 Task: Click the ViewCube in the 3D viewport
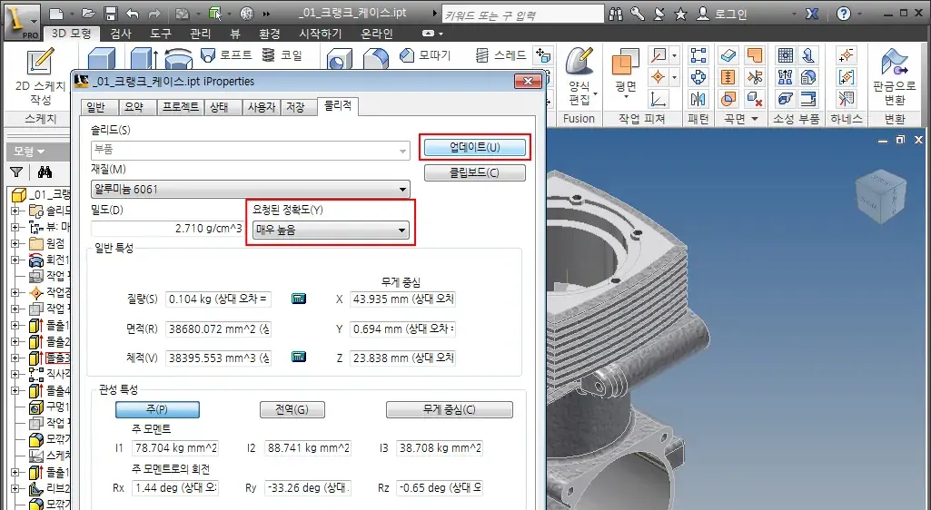tap(880, 195)
